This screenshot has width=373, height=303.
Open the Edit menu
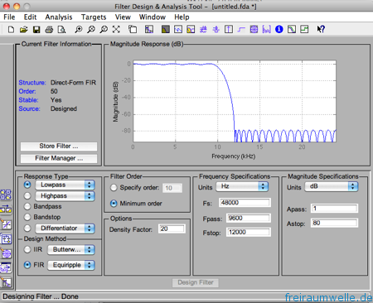(x=30, y=17)
